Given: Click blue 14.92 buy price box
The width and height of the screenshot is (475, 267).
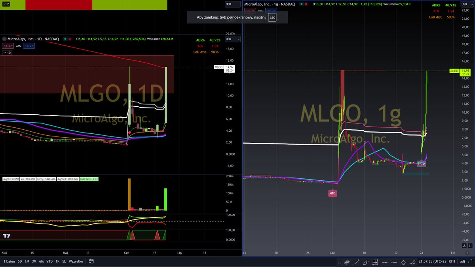Looking at the screenshot, I should [x=29, y=46].
